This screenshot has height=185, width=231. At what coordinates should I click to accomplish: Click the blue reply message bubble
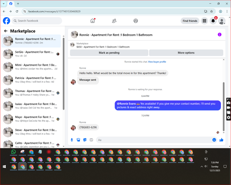[168, 105]
